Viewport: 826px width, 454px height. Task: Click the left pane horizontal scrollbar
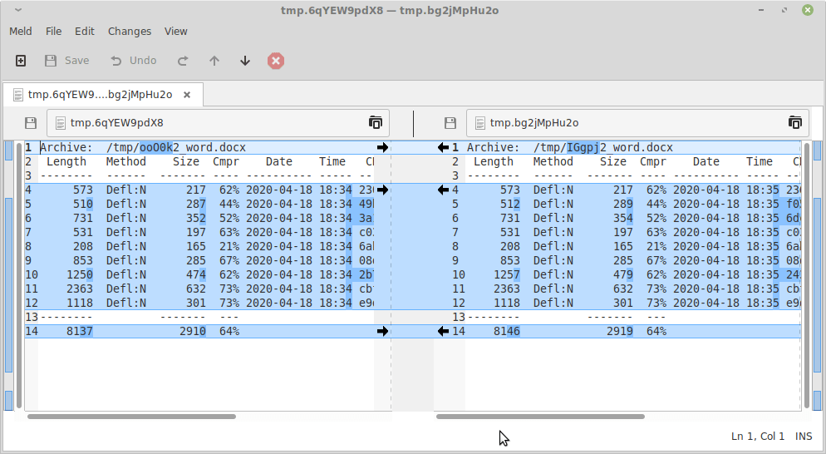pyautogui.click(x=131, y=417)
